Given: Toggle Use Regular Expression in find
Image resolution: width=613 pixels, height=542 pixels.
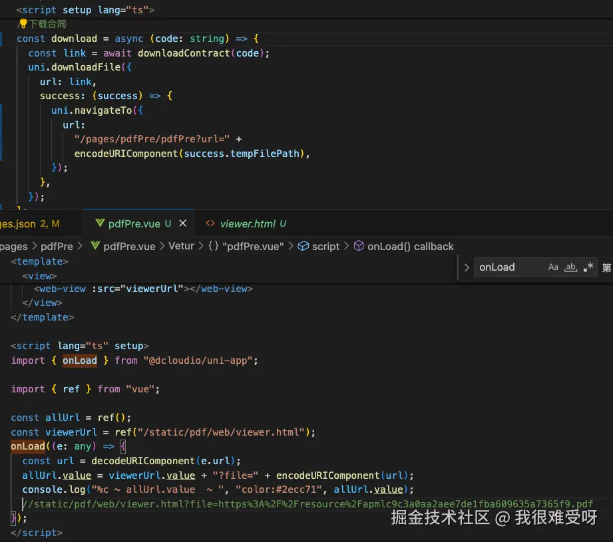Looking at the screenshot, I should [588, 267].
